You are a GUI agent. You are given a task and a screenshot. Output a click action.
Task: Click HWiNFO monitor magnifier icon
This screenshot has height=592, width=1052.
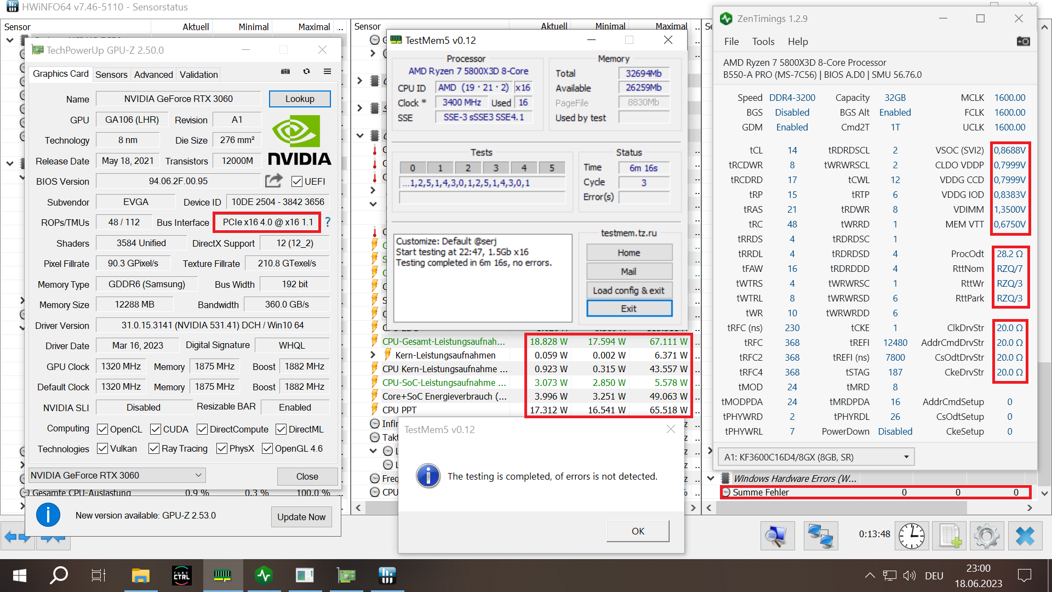(x=777, y=535)
